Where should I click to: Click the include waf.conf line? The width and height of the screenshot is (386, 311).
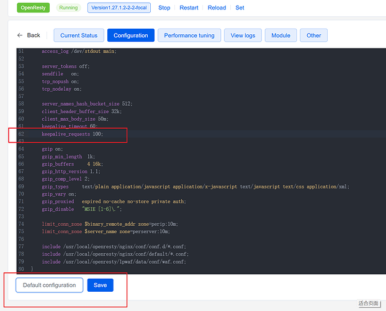tap(114, 261)
